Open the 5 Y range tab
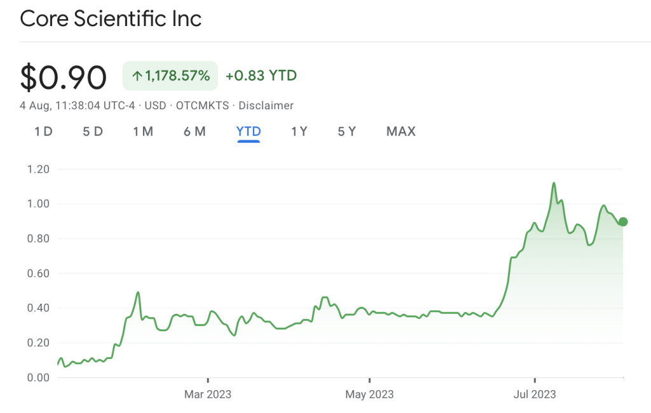651x413 pixels. pos(346,132)
